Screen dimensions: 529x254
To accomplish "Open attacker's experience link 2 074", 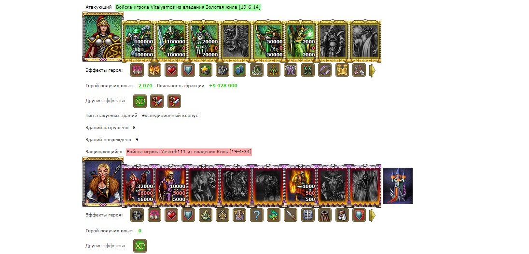I will (145, 86).
